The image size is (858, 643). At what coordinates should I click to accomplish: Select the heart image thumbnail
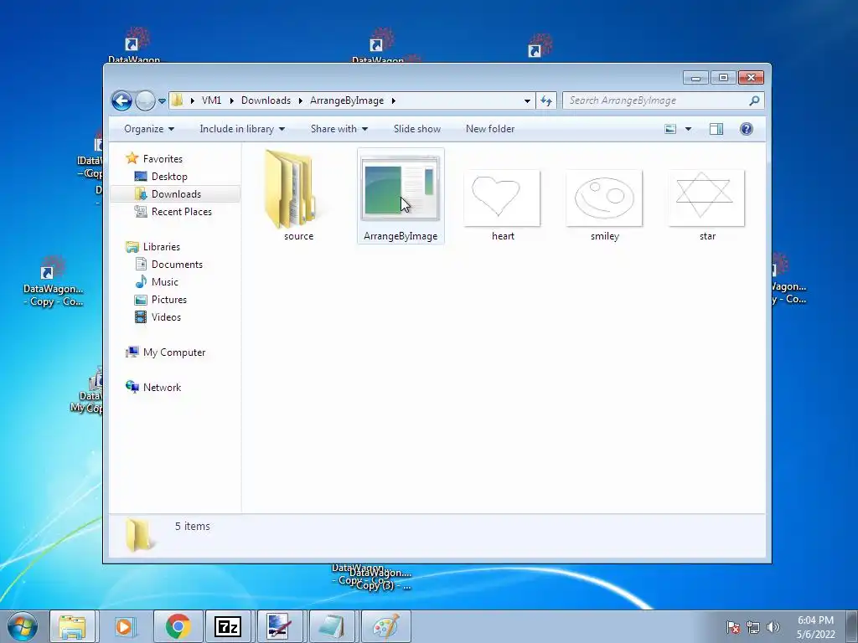(x=502, y=198)
